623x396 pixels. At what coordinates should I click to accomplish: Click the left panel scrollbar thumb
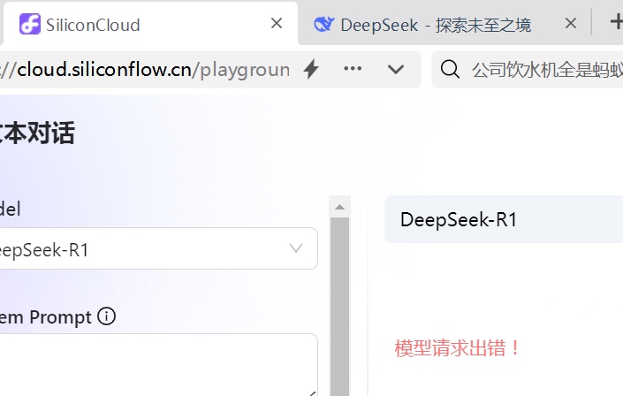(339, 306)
